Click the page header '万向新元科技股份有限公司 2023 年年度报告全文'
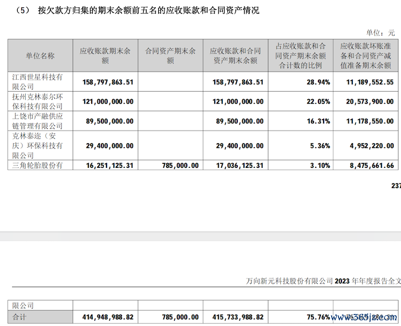The image size is (401, 326). click(x=324, y=281)
